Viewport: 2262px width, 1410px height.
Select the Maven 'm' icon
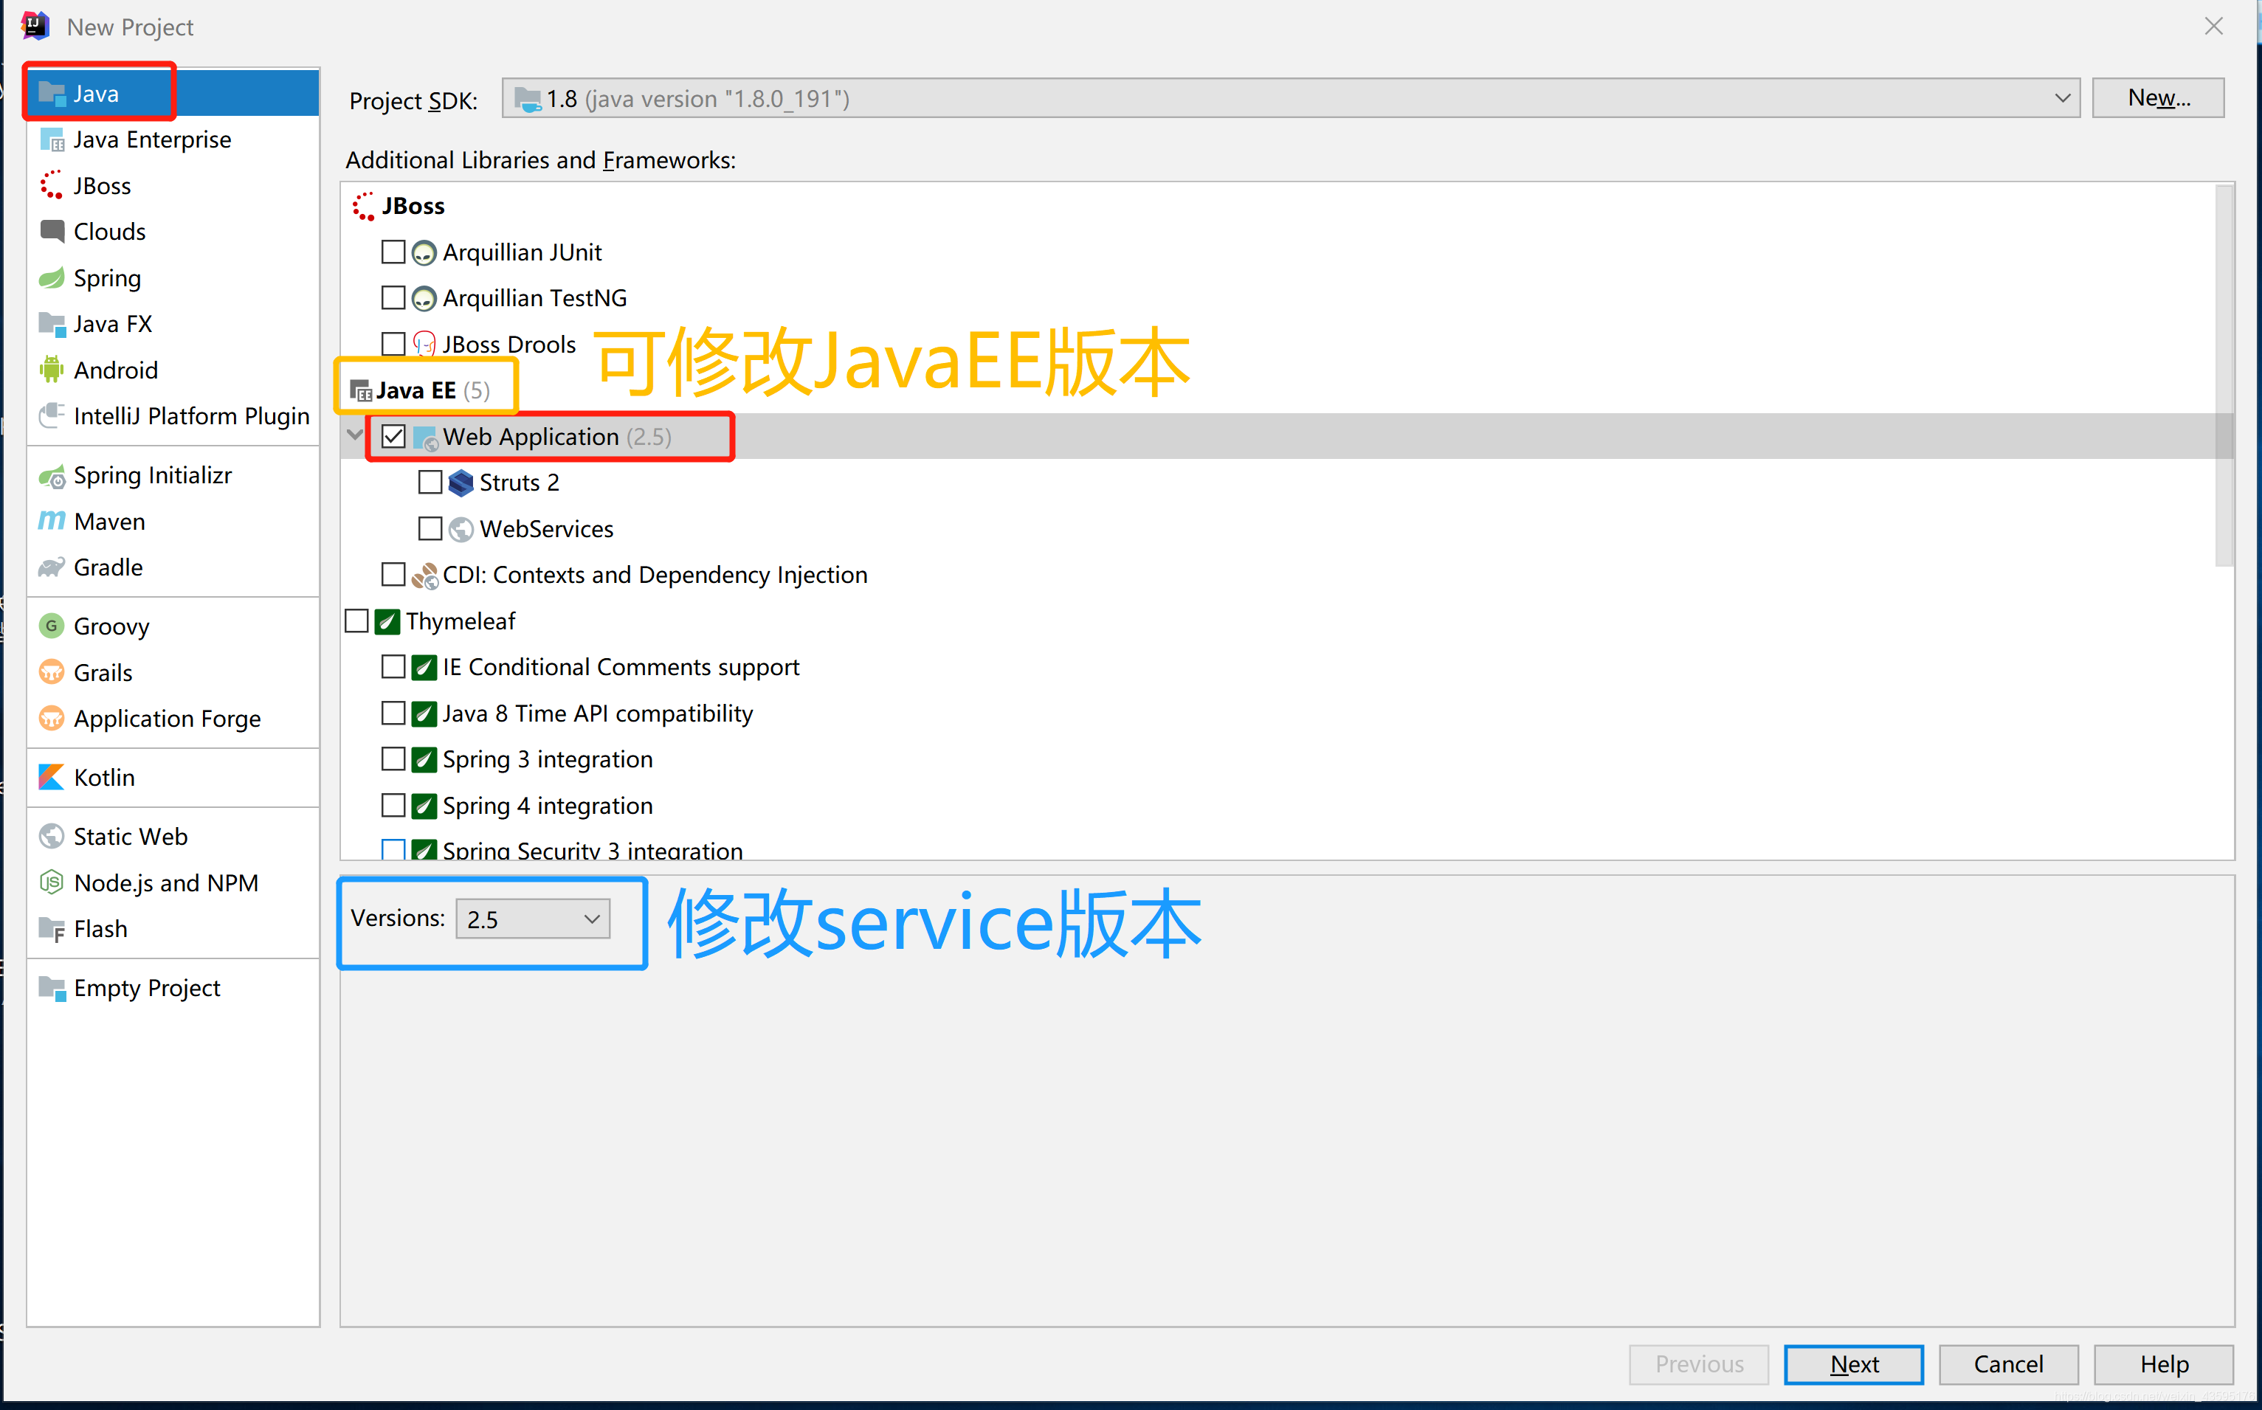52,520
